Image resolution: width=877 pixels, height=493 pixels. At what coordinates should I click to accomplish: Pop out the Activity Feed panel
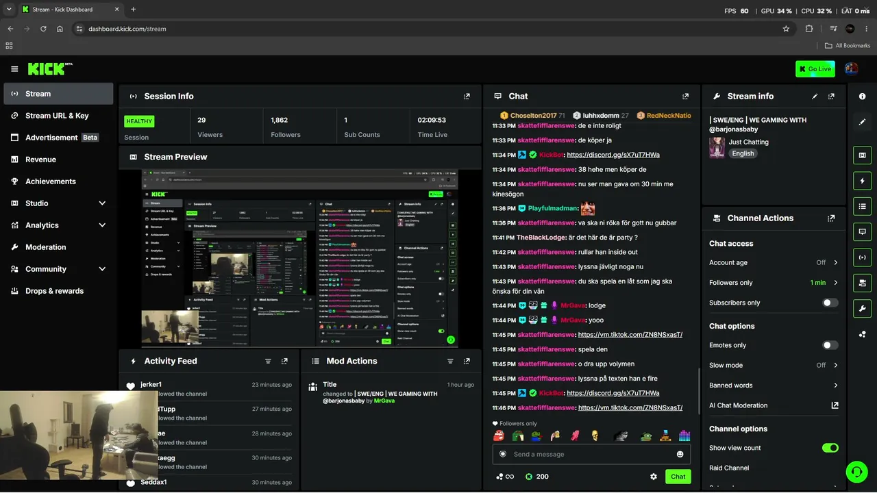click(x=284, y=361)
